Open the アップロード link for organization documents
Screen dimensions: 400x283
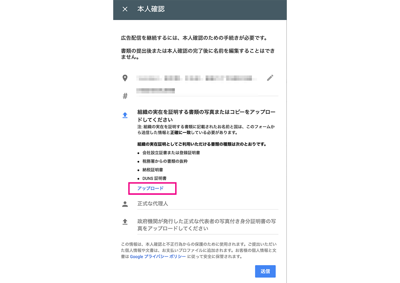(x=150, y=188)
